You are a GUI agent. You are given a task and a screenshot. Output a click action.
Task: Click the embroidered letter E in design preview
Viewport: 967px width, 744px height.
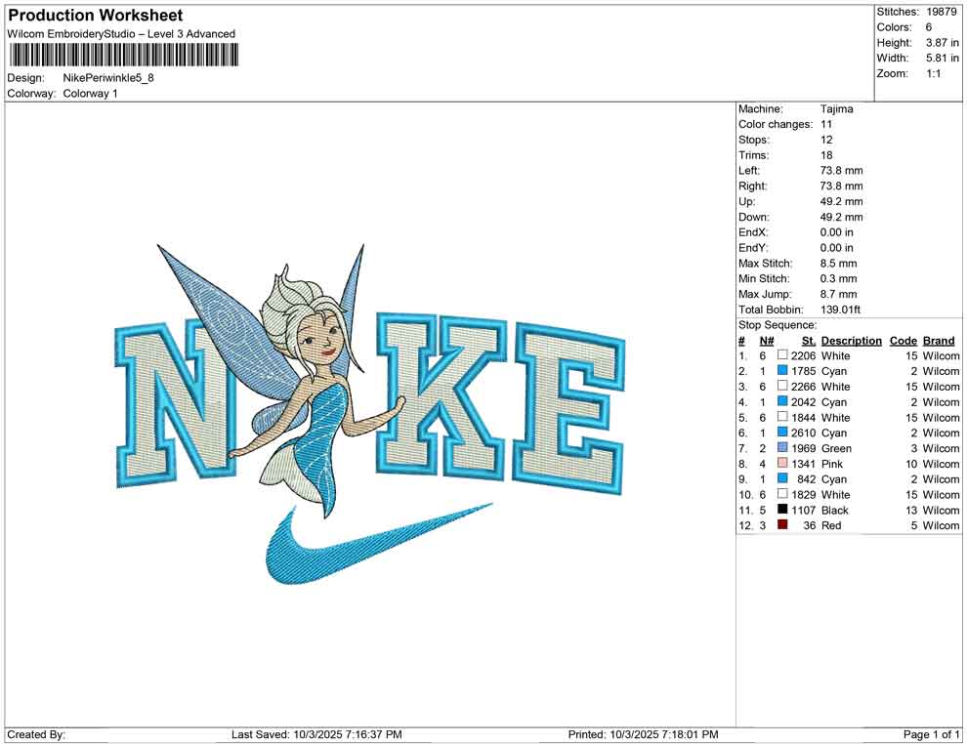[x=568, y=408]
